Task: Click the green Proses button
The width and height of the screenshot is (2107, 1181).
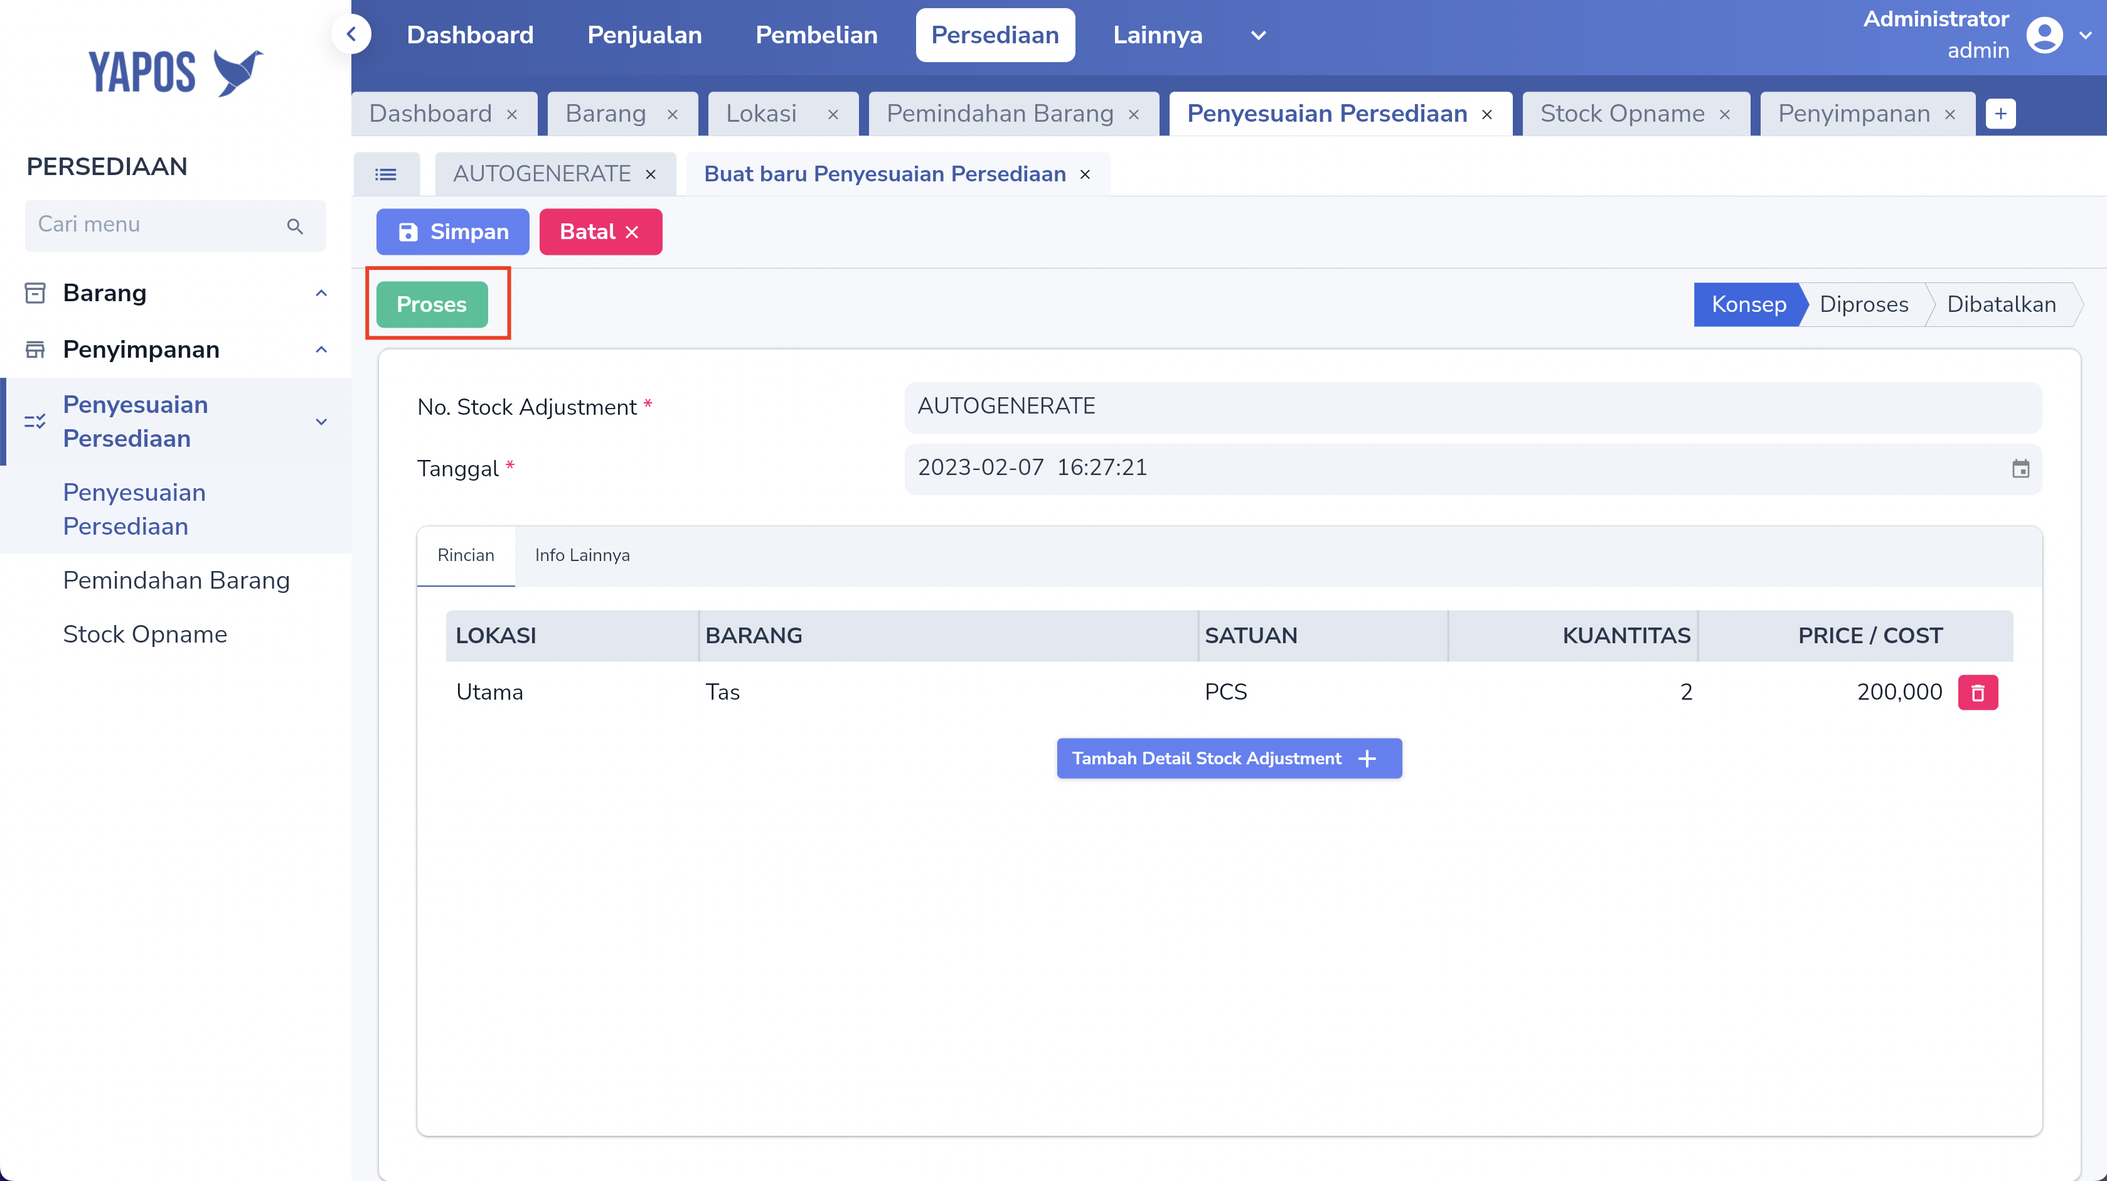Action: 432,304
